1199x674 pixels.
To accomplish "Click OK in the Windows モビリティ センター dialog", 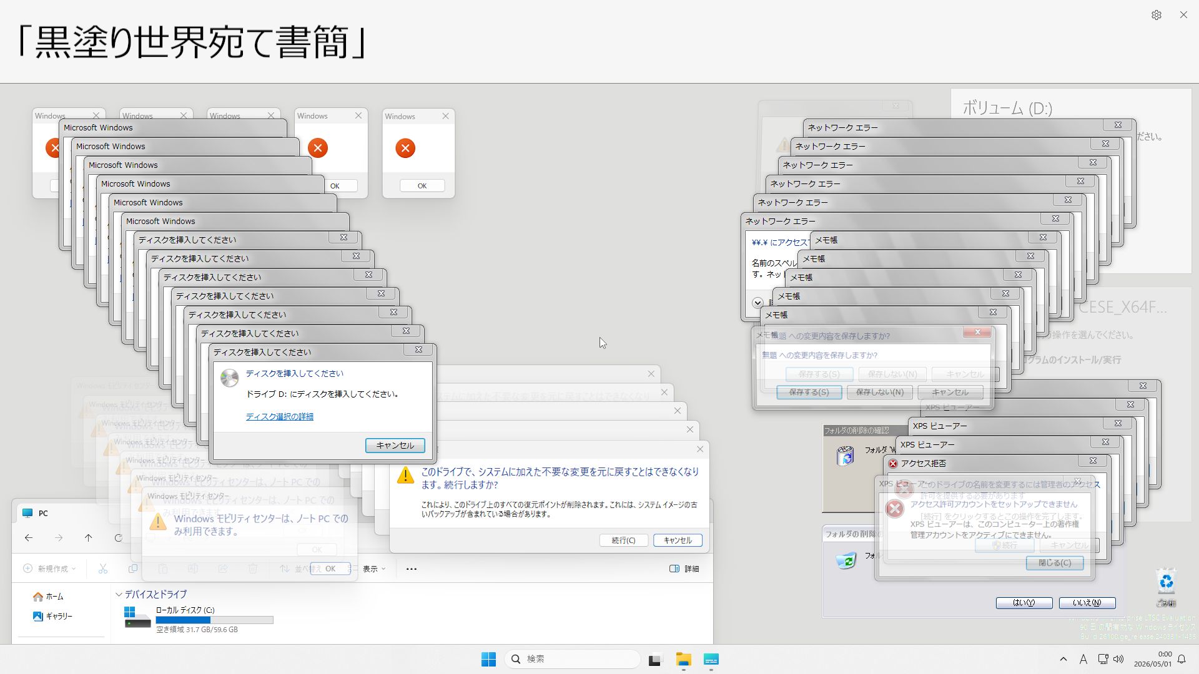I will (x=330, y=569).
